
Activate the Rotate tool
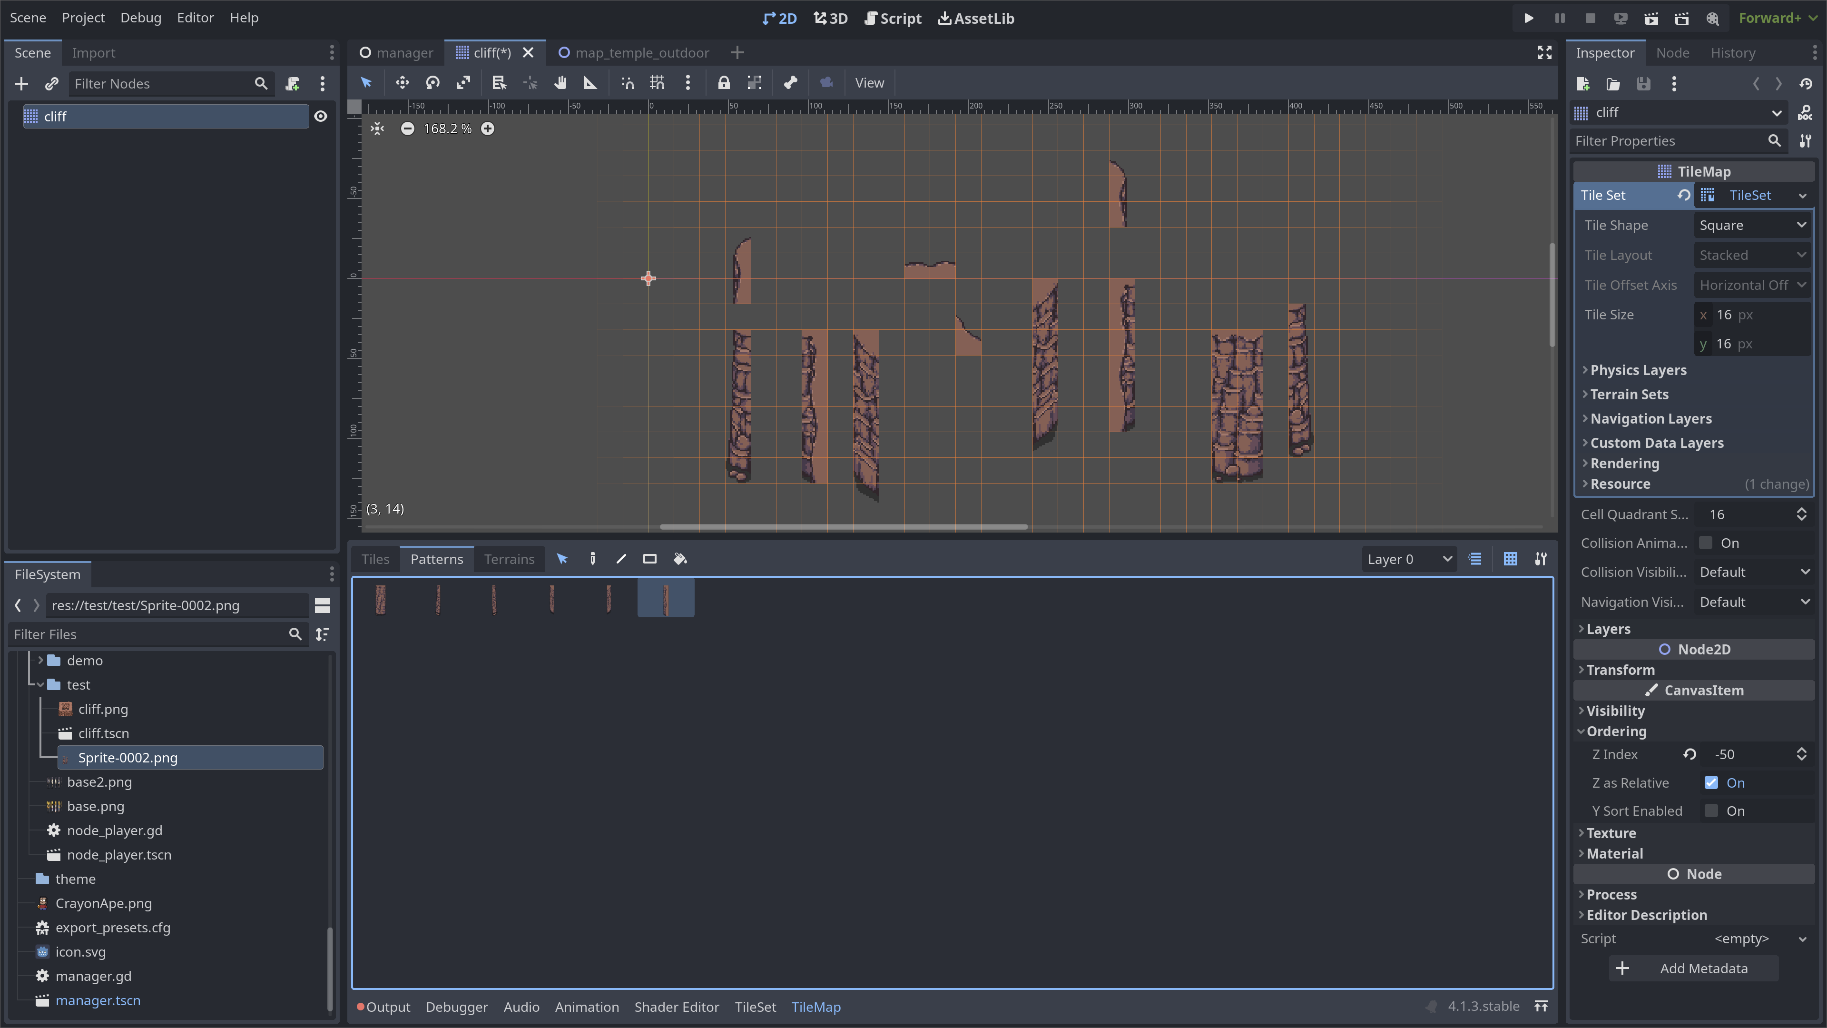[x=432, y=83]
